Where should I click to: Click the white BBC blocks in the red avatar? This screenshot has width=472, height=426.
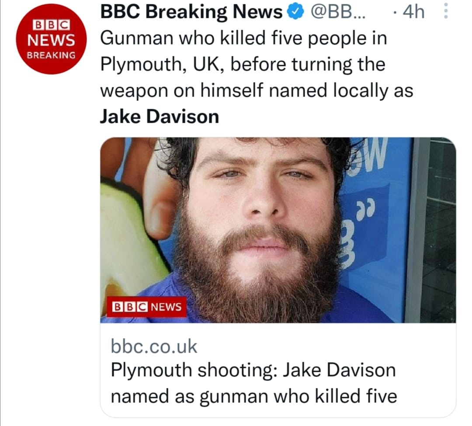49,26
